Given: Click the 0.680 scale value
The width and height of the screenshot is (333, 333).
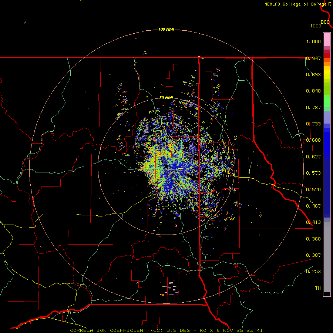Looking at the screenshot, I should 313,140.
